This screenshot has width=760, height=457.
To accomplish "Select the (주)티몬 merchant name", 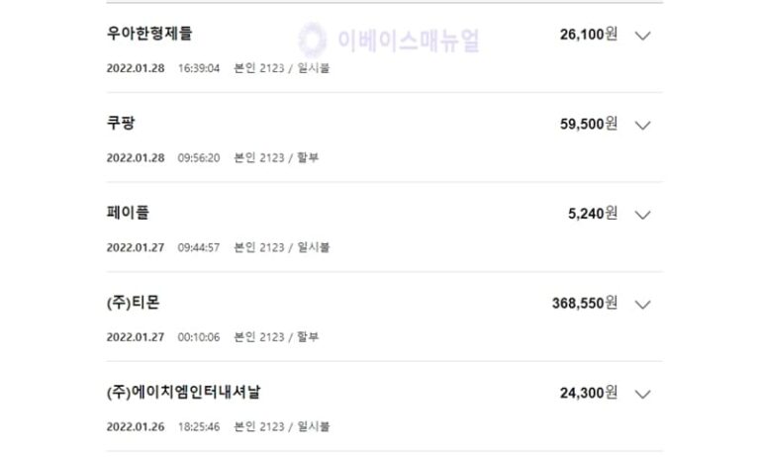I will tap(133, 303).
